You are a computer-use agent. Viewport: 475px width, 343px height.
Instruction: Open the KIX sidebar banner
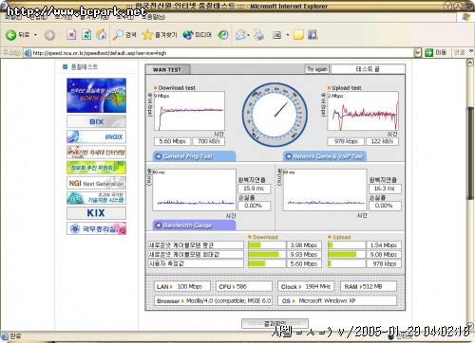[96, 213]
